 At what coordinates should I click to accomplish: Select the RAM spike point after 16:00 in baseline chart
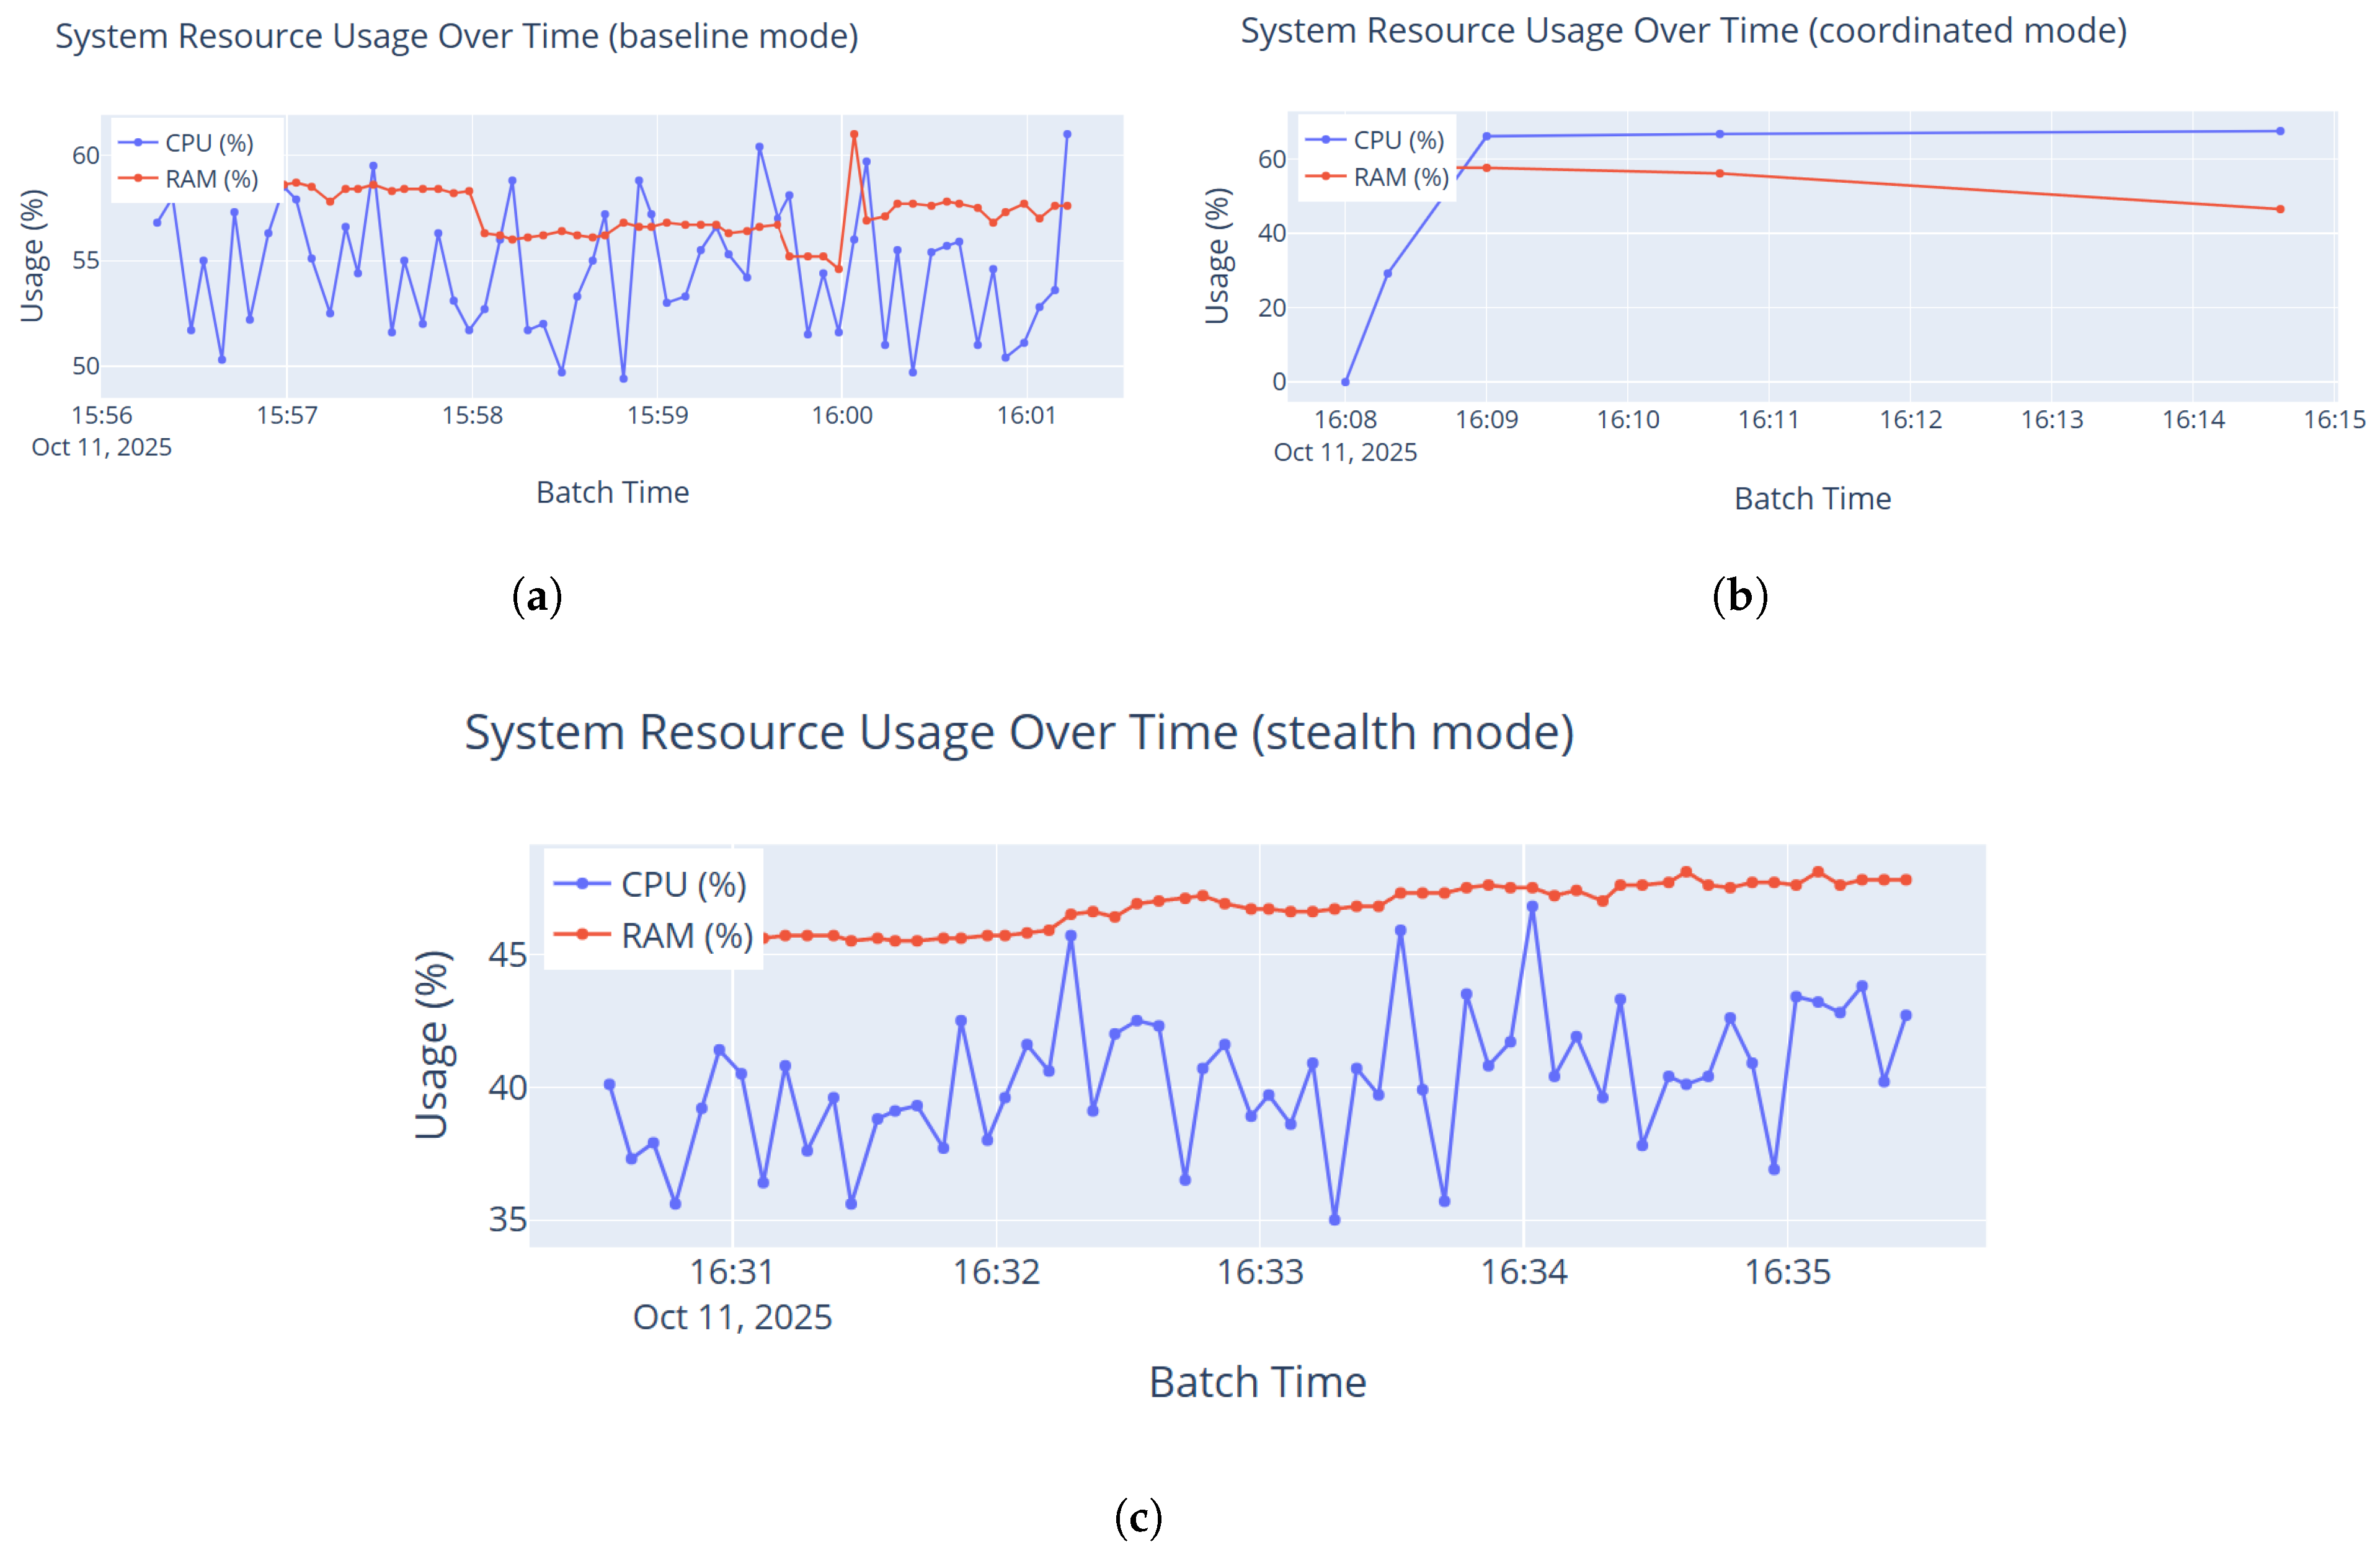[x=854, y=134]
